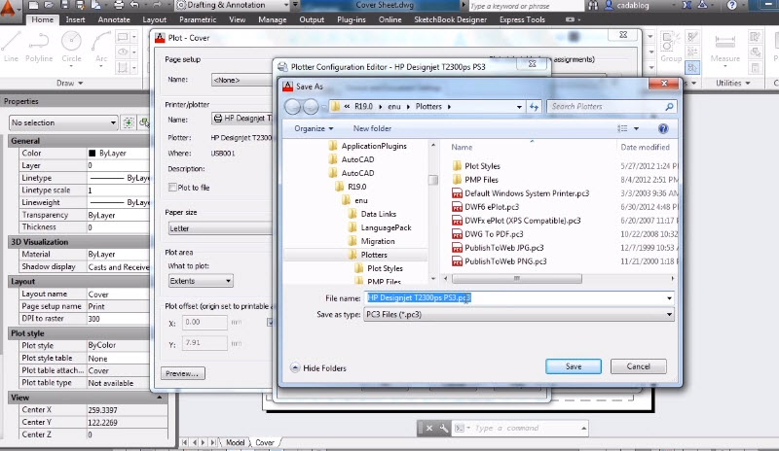Click the Name column header
Screen dimensions: 779x451
click(x=462, y=148)
